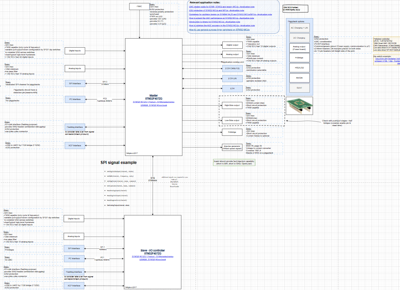This screenshot has height=290, width=400.
Task: Click the green piggyback PCB picture
Action: click(299, 106)
